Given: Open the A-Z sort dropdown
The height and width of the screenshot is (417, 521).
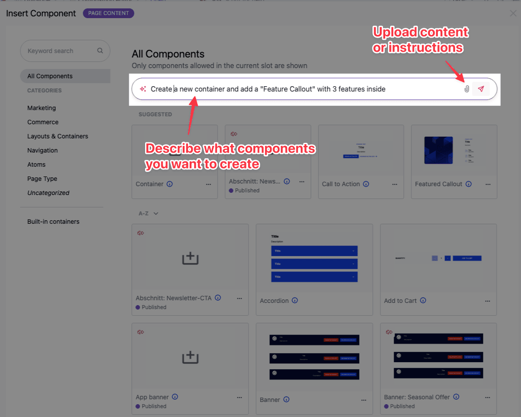Looking at the screenshot, I should (x=148, y=213).
